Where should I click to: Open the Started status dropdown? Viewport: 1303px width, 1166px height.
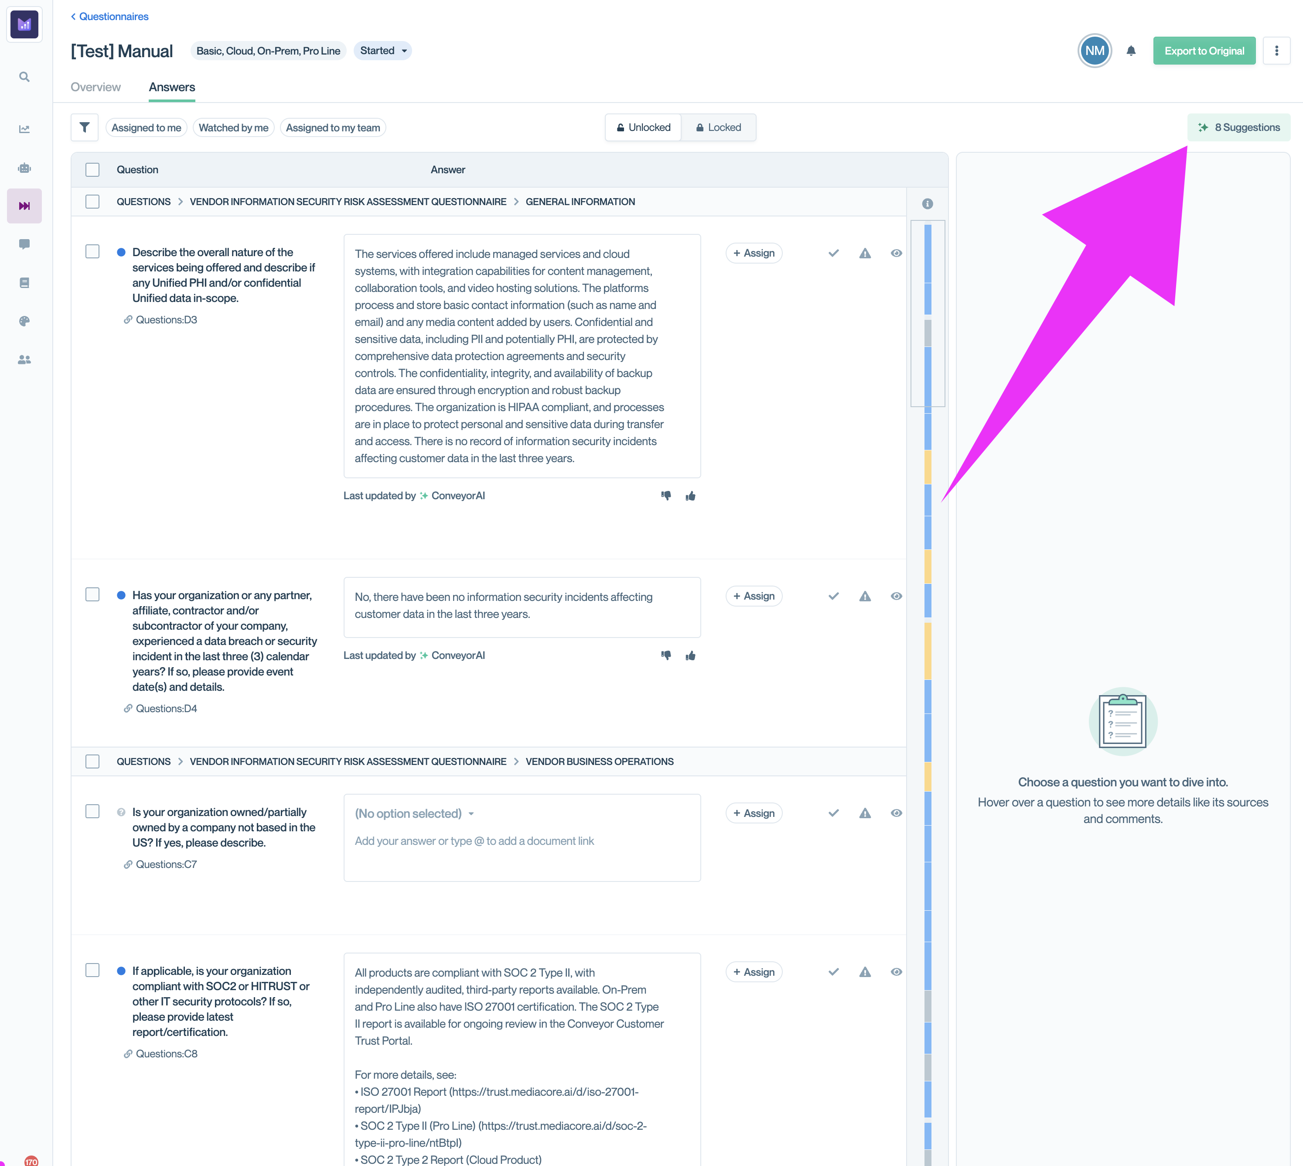383,51
